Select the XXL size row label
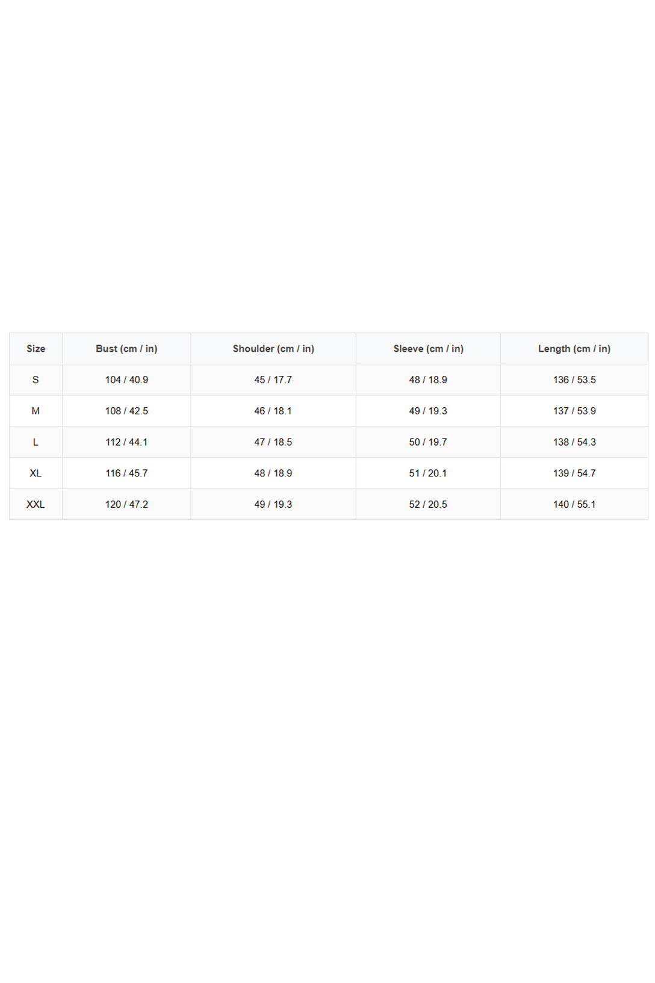This screenshot has width=655, height=983. pyautogui.click(x=36, y=505)
